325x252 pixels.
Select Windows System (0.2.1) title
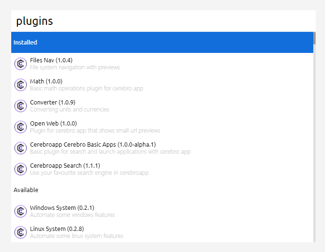[62, 208]
